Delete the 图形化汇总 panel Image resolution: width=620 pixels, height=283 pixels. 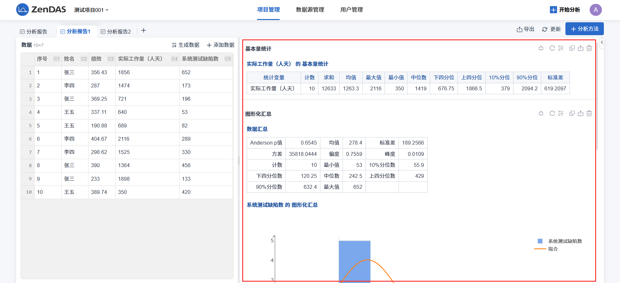tap(589, 113)
